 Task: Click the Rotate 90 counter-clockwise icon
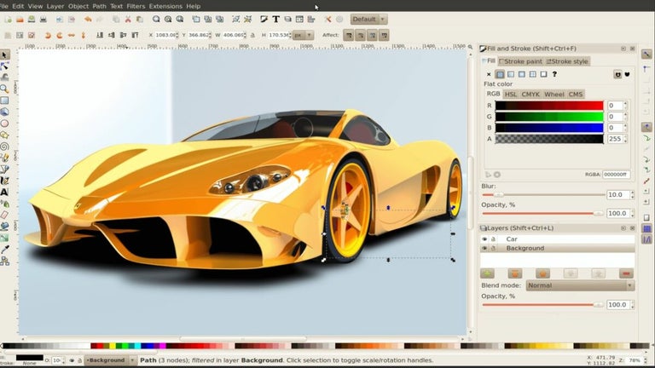(x=48, y=36)
